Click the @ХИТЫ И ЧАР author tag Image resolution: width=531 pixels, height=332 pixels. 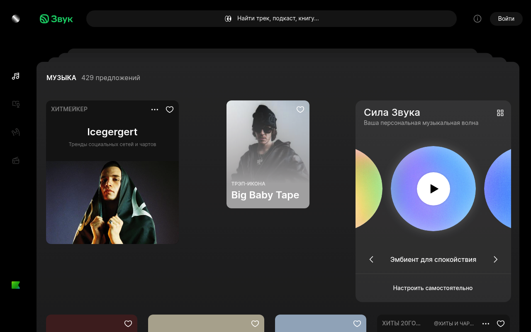click(x=454, y=323)
